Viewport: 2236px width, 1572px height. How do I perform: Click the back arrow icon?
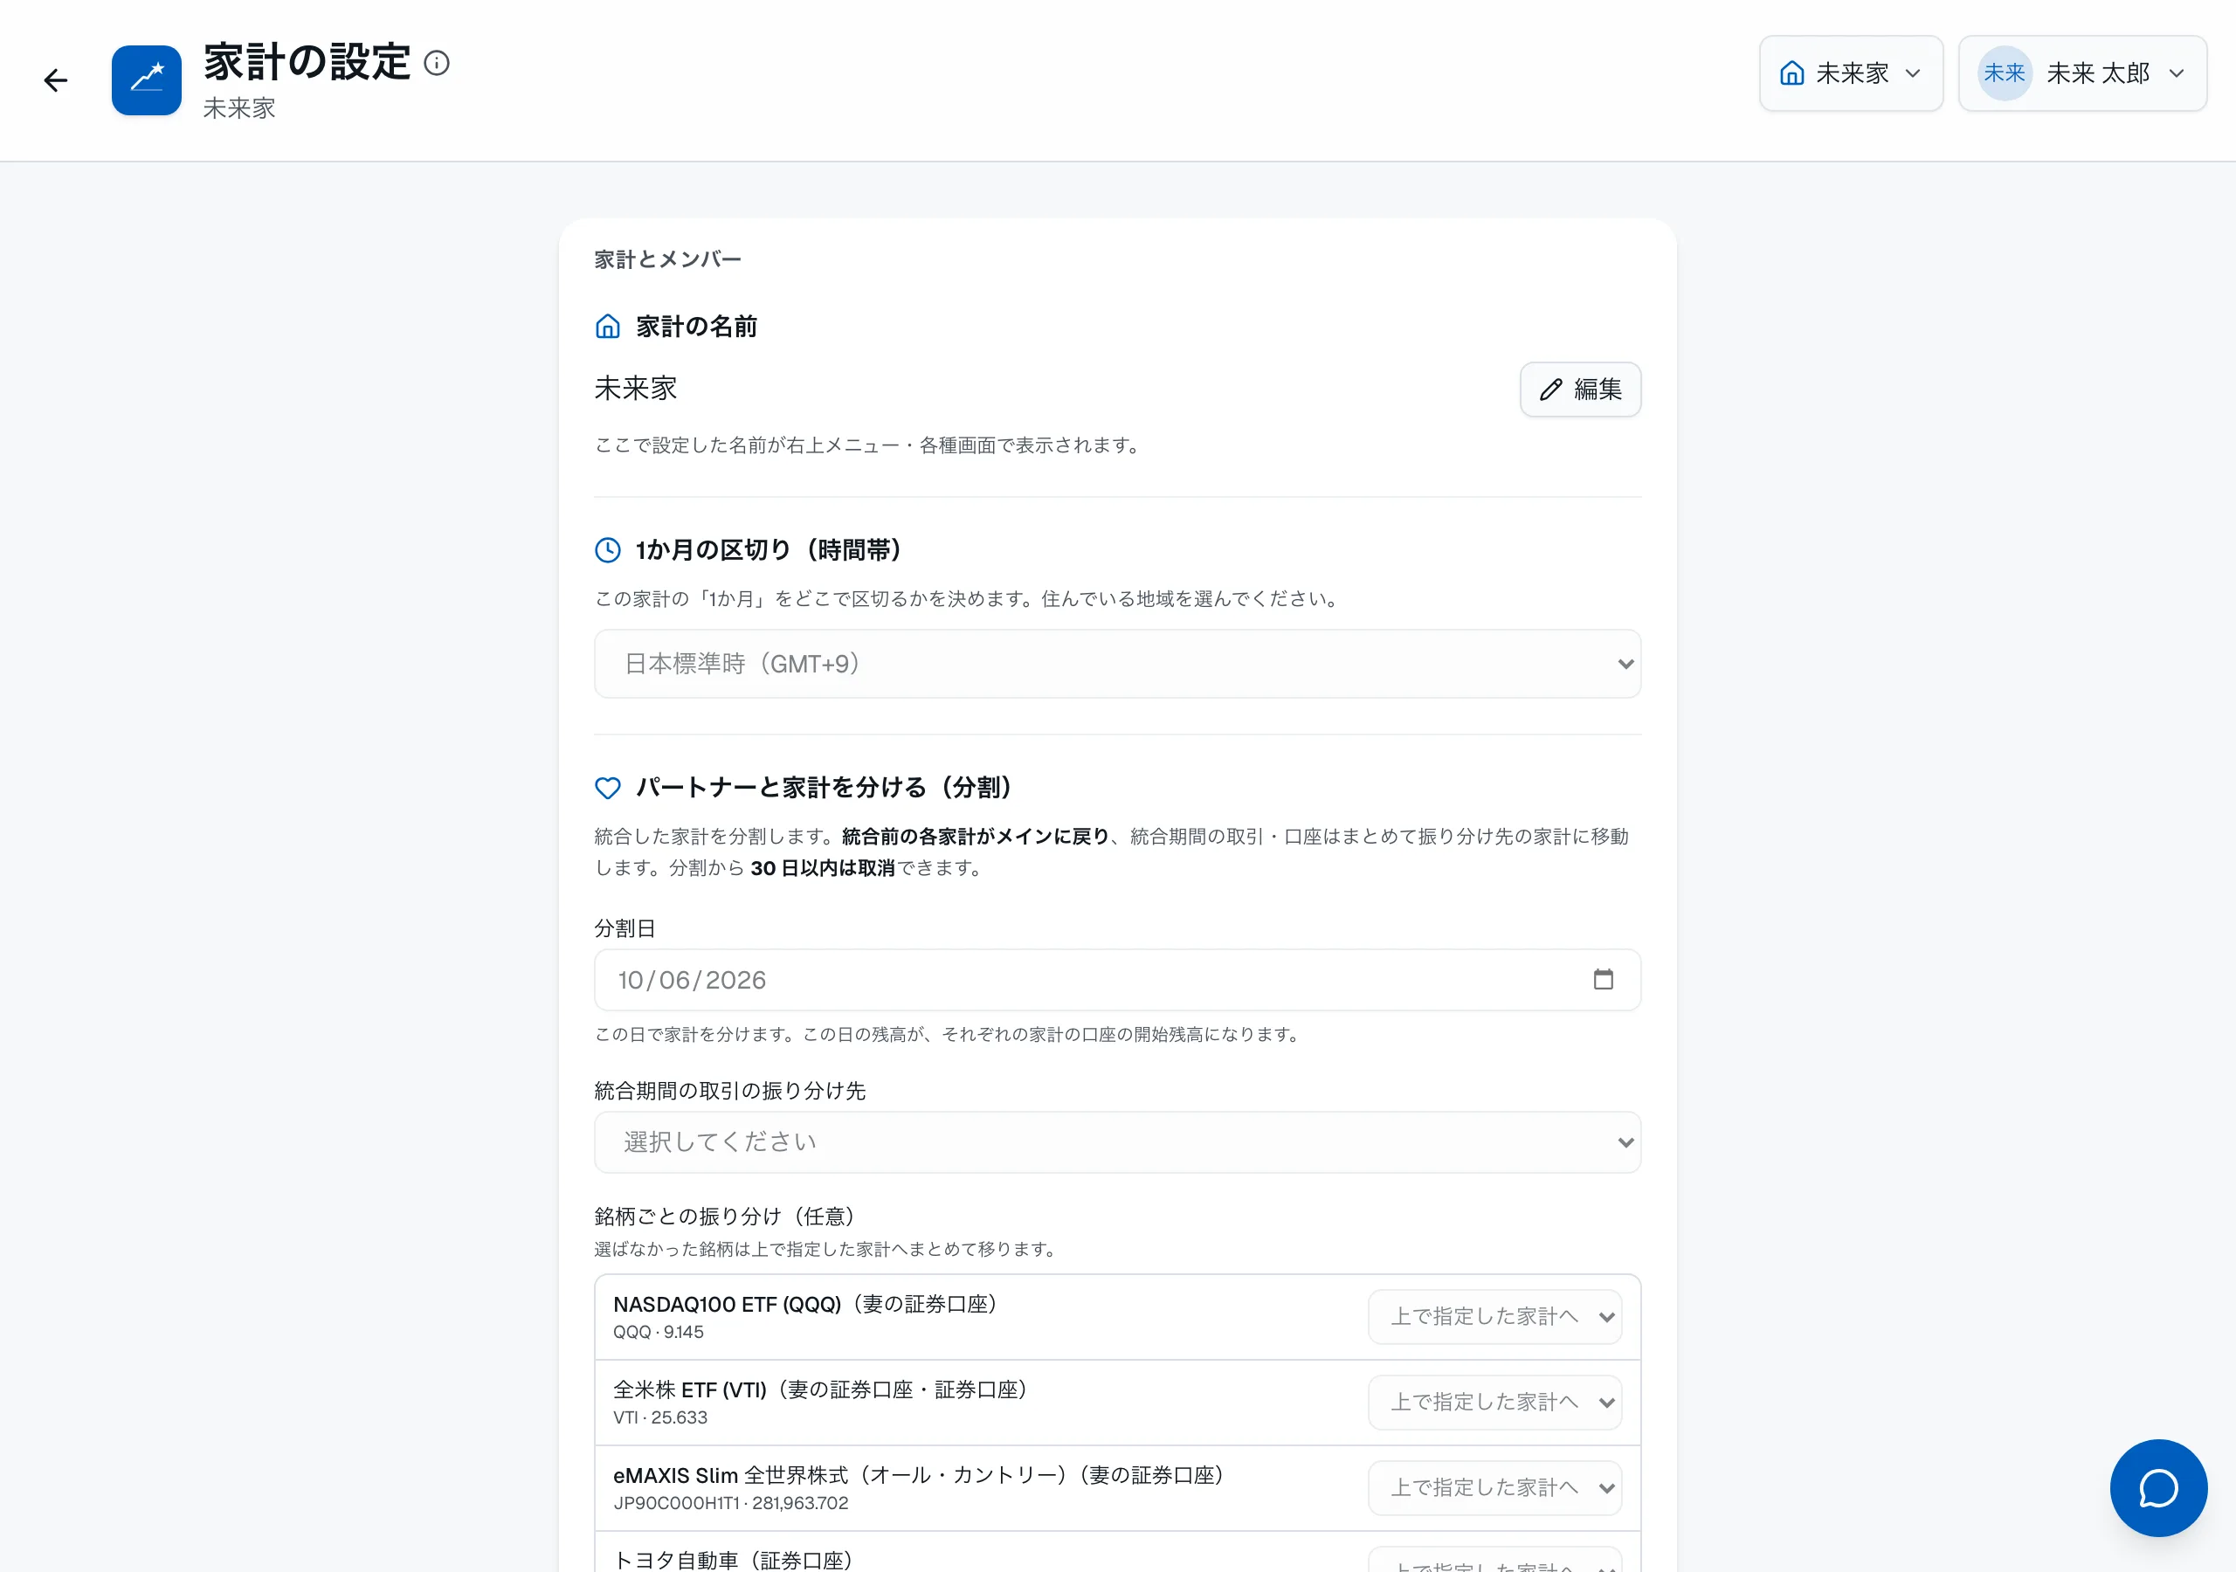click(56, 79)
